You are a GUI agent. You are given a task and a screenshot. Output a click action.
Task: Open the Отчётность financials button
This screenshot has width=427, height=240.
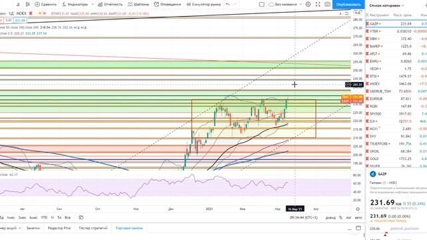(x=110, y=5)
